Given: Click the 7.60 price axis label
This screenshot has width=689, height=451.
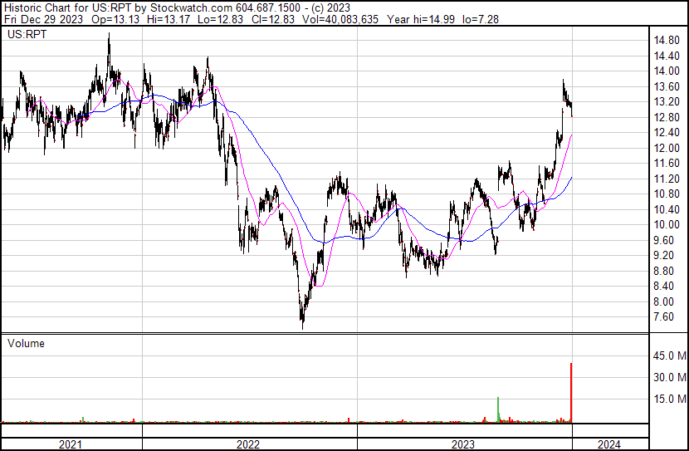Looking at the screenshot, I should click(x=666, y=317).
